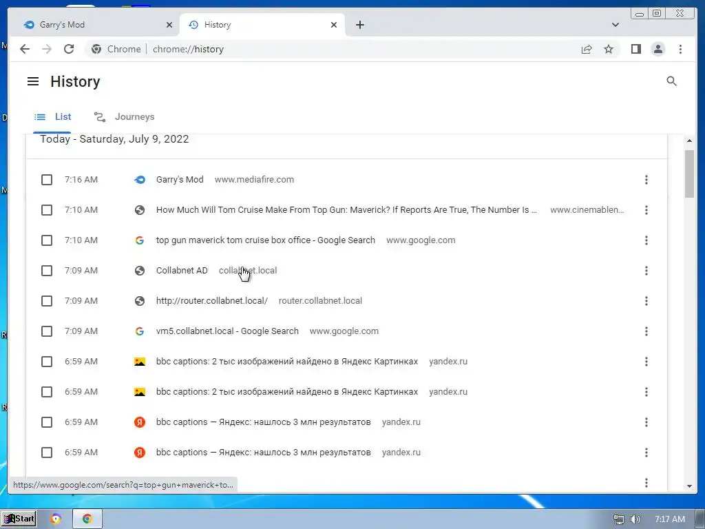Reload the page with the refresh icon
The height and width of the screenshot is (529, 705).
click(x=69, y=49)
